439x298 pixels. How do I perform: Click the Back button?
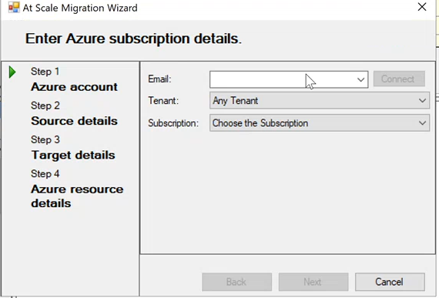coord(237,282)
